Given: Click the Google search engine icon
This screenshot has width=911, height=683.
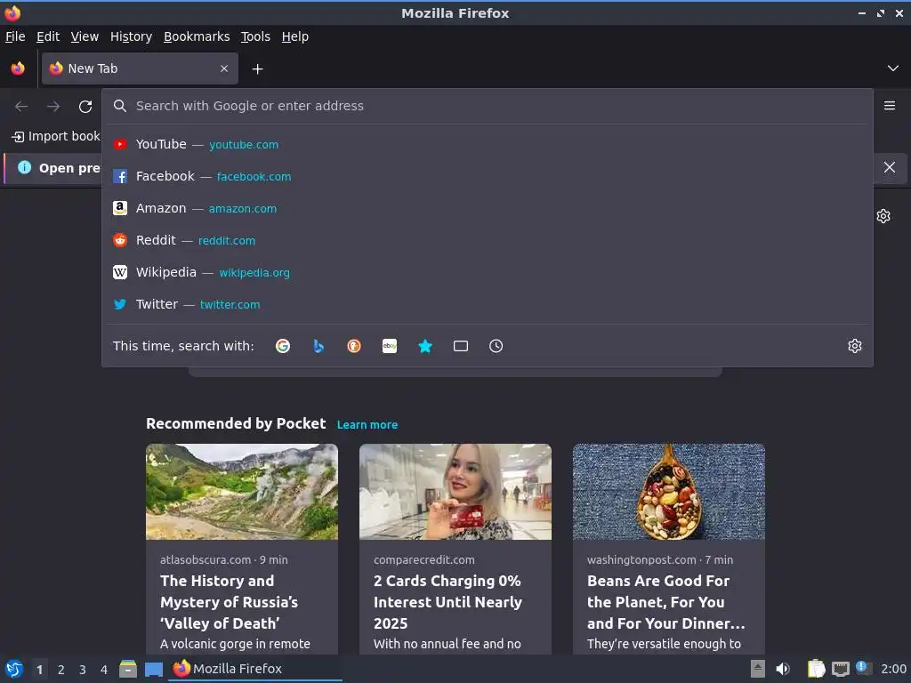Looking at the screenshot, I should (x=283, y=346).
